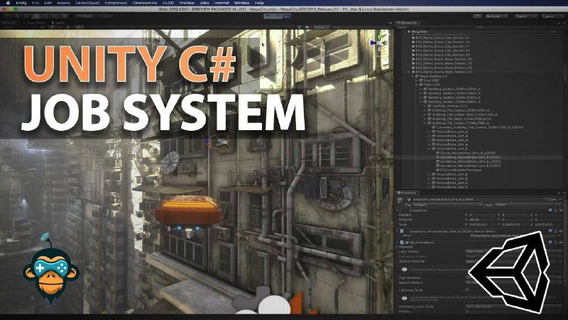Select Geometry_Accondition_Unit_B_LOD02 object

[x=471, y=161]
